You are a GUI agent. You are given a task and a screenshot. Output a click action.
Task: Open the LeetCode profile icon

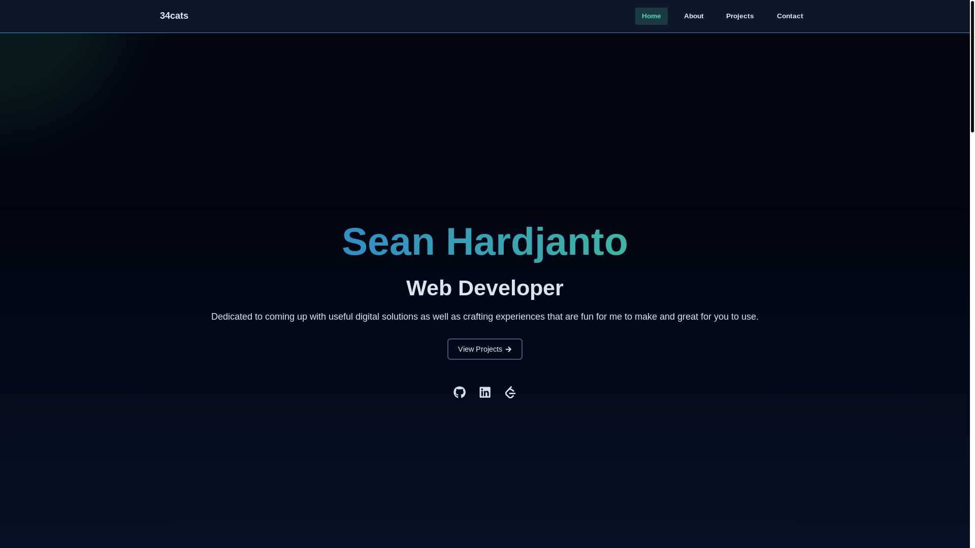coord(510,392)
